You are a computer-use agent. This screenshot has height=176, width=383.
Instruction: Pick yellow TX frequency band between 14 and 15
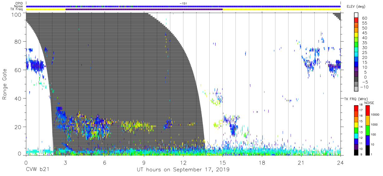[356, 125]
